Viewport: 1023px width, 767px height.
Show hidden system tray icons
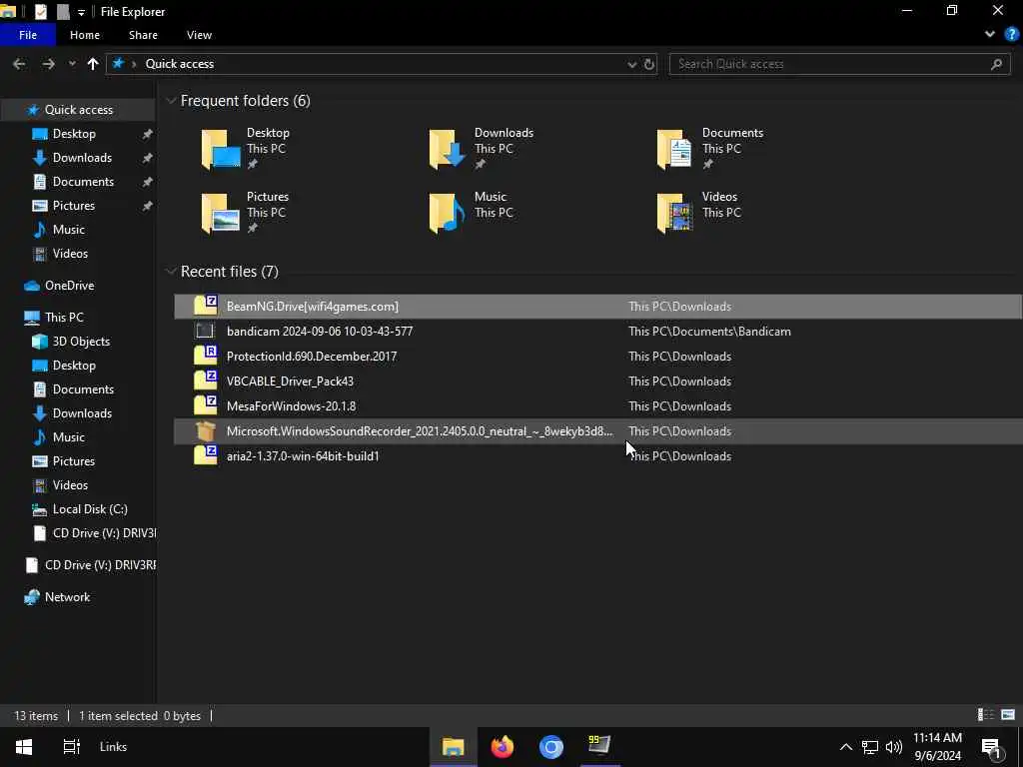tap(845, 747)
